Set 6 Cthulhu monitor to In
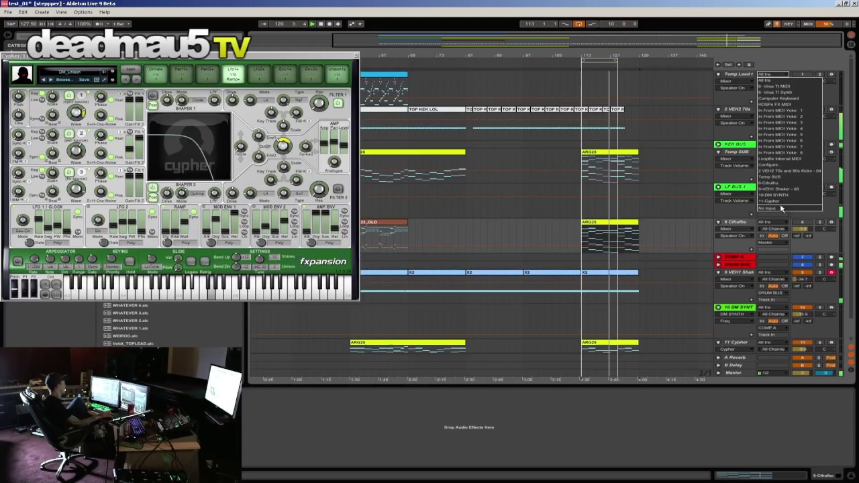 (x=762, y=236)
